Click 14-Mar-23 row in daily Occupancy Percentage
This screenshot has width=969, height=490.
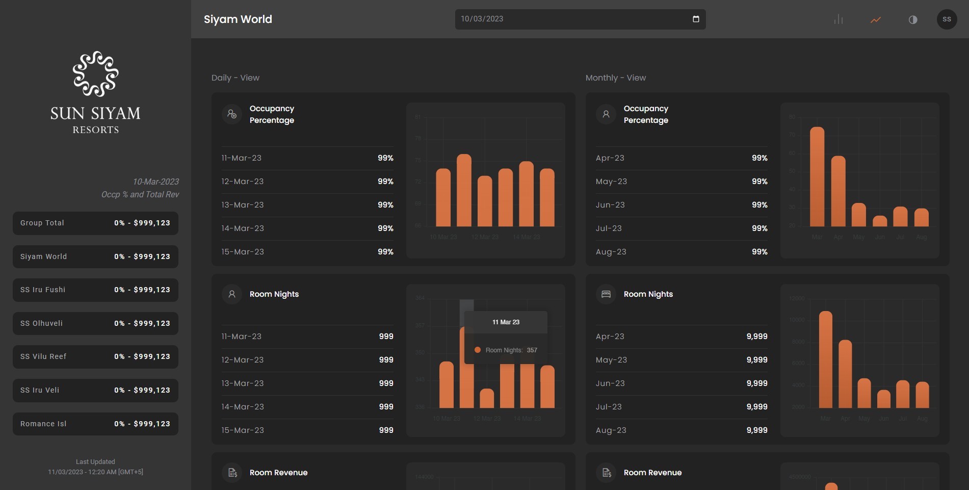point(307,228)
